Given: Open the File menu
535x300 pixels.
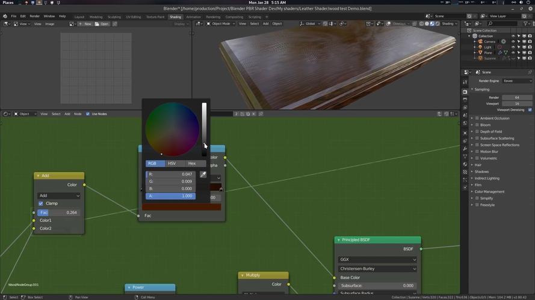Looking at the screenshot, I should coord(14,16).
